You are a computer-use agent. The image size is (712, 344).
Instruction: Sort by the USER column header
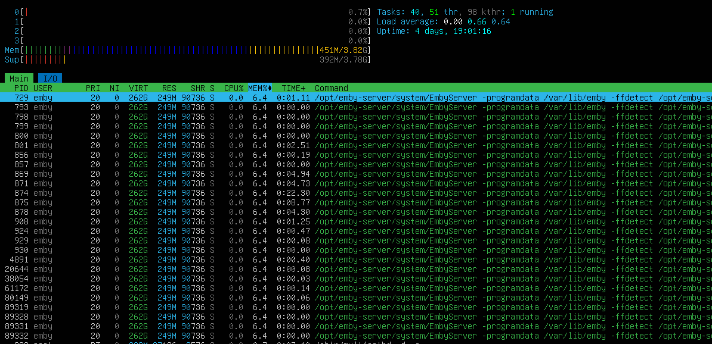[x=43, y=88]
